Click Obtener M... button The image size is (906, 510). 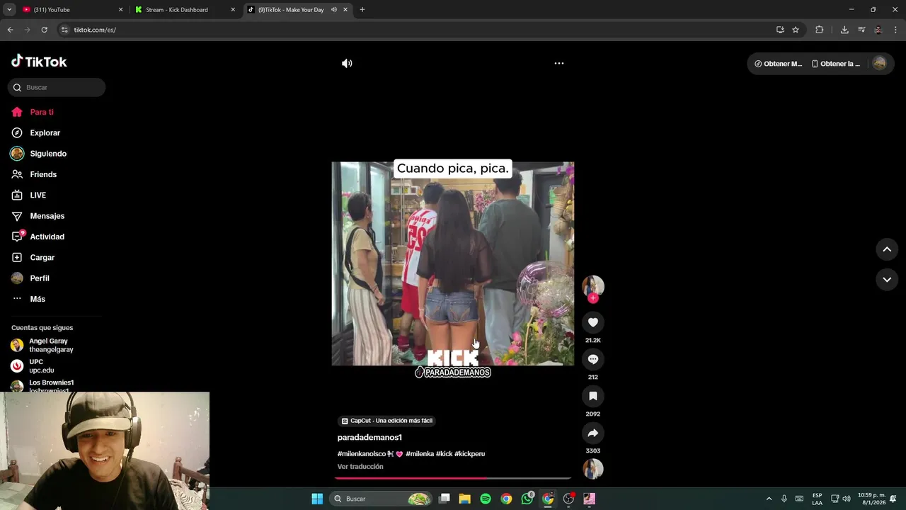click(778, 64)
